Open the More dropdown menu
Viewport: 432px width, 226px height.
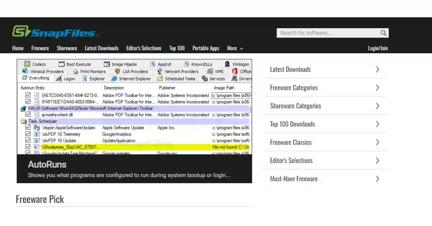(235, 48)
